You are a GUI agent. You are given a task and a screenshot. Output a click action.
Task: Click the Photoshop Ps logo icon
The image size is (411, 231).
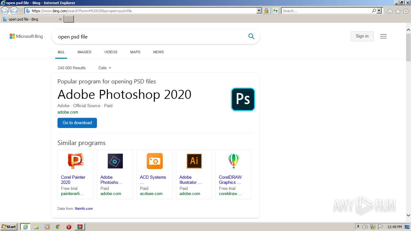pyautogui.click(x=243, y=99)
